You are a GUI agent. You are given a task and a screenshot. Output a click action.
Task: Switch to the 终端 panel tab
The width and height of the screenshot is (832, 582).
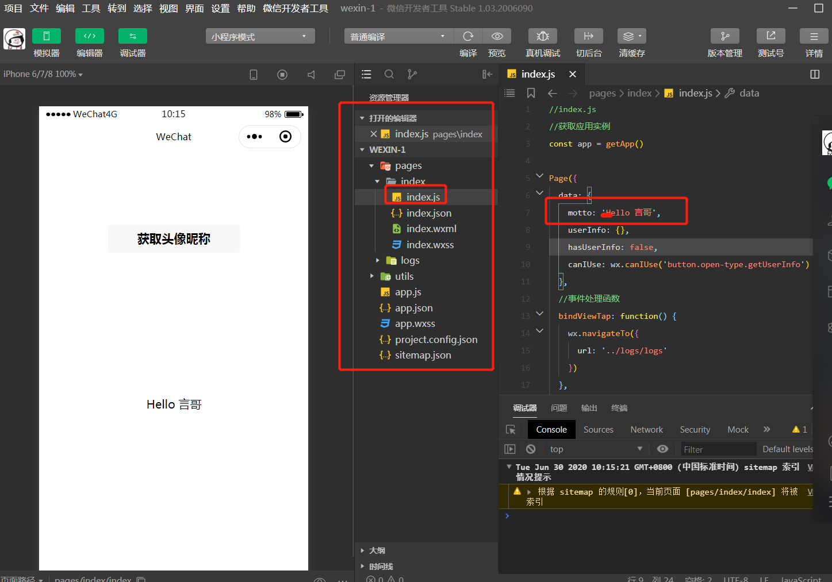click(x=619, y=408)
